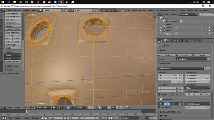Screen dimensions: 214x120
Task: Open the Mesh Data properties triangle icon
Action: [187, 41]
